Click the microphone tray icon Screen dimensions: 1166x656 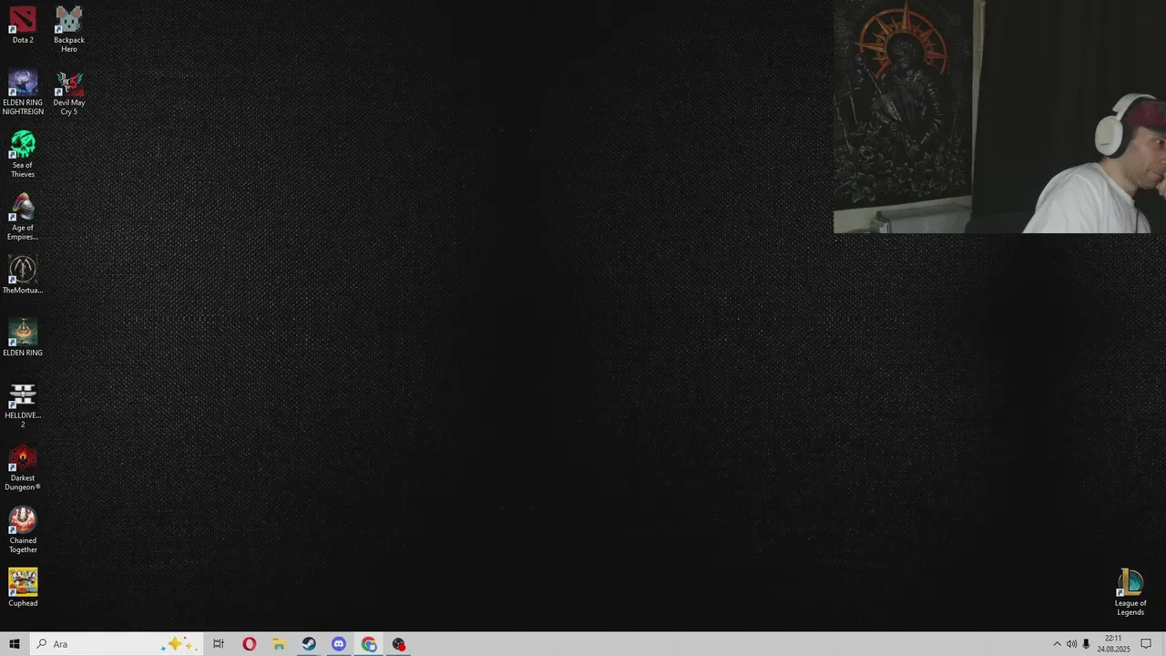[x=1086, y=644]
